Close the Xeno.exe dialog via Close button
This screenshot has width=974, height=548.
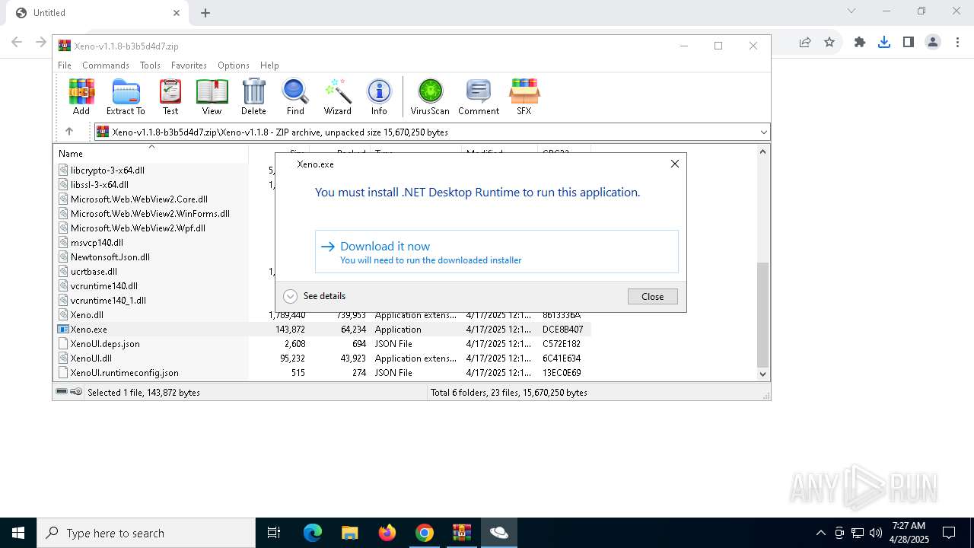[x=652, y=297]
